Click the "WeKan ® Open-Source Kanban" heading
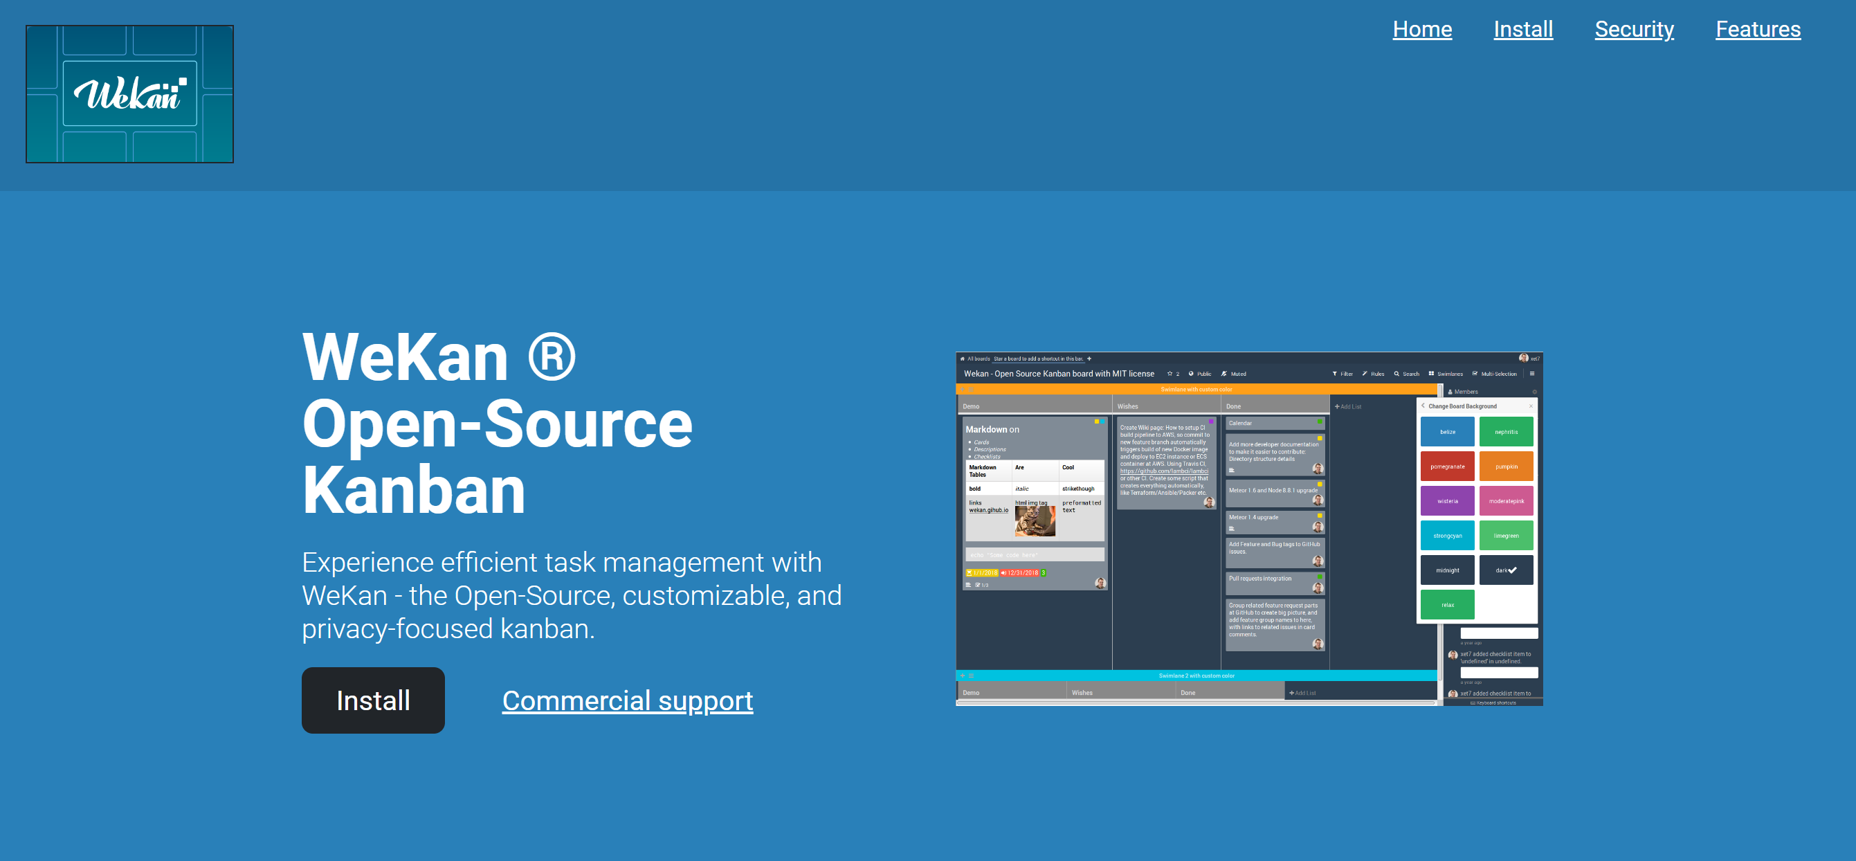The height and width of the screenshot is (861, 1856). pyautogui.click(x=497, y=423)
